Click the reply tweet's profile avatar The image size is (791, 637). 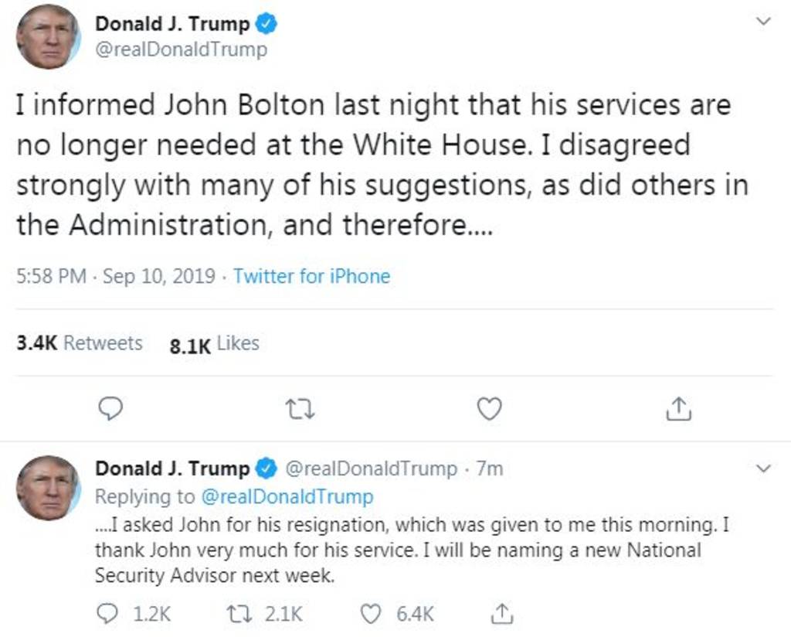click(x=48, y=488)
